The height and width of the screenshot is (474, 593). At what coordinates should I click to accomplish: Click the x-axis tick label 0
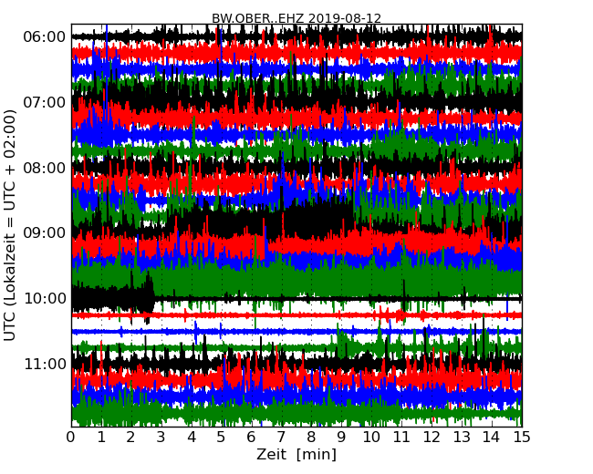point(71,438)
